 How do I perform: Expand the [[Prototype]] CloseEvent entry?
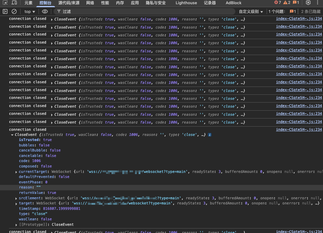pyautogui.click(x=16, y=225)
